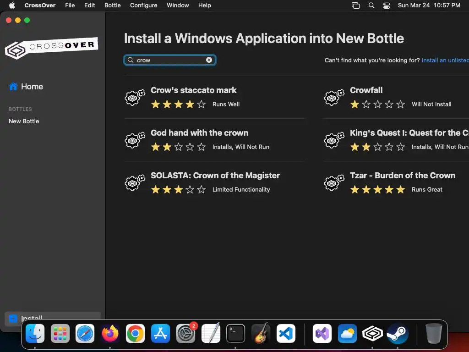The width and height of the screenshot is (469, 352).
Task: Select God hand with the crown title
Action: [x=200, y=132]
